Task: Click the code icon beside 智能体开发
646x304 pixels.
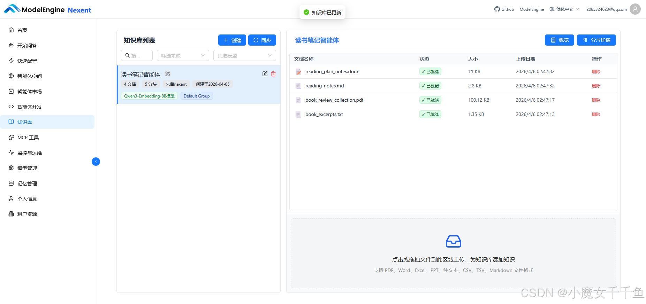Action: (x=11, y=107)
